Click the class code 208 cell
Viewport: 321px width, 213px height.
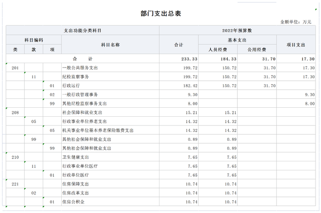pos(15,113)
